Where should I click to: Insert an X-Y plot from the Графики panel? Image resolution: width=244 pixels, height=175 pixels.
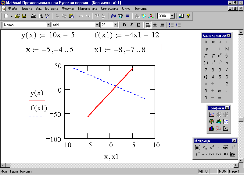211,115
